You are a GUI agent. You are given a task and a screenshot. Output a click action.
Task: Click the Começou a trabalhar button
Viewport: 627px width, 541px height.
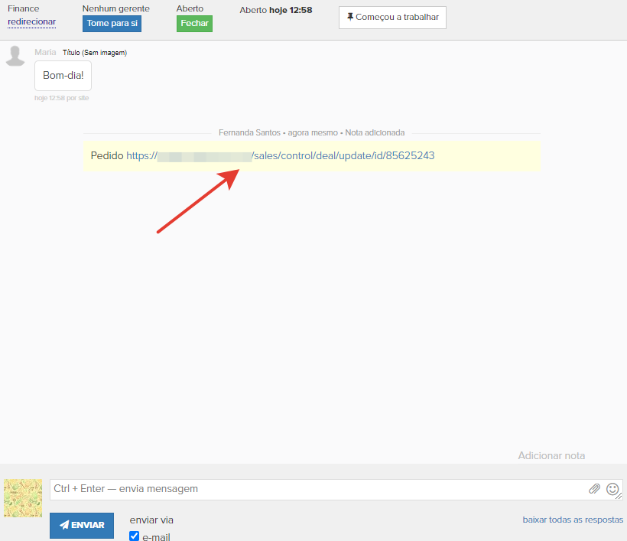[392, 18]
